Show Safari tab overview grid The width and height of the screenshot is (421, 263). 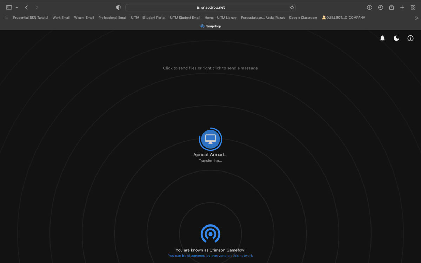pos(413,7)
